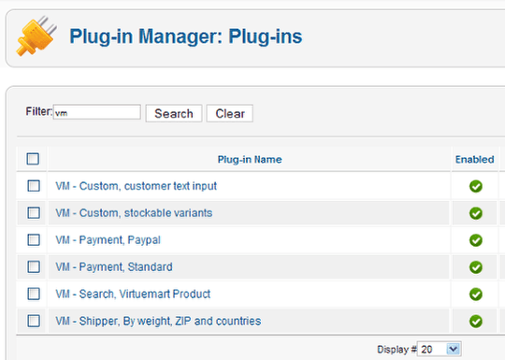The image size is (505, 360).
Task: Open VM - Payment, Standard plug-in
Action: click(114, 266)
